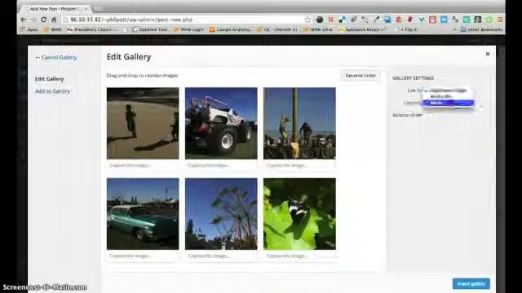
Task: Bookmark this page with the star icon
Action: coord(307,20)
